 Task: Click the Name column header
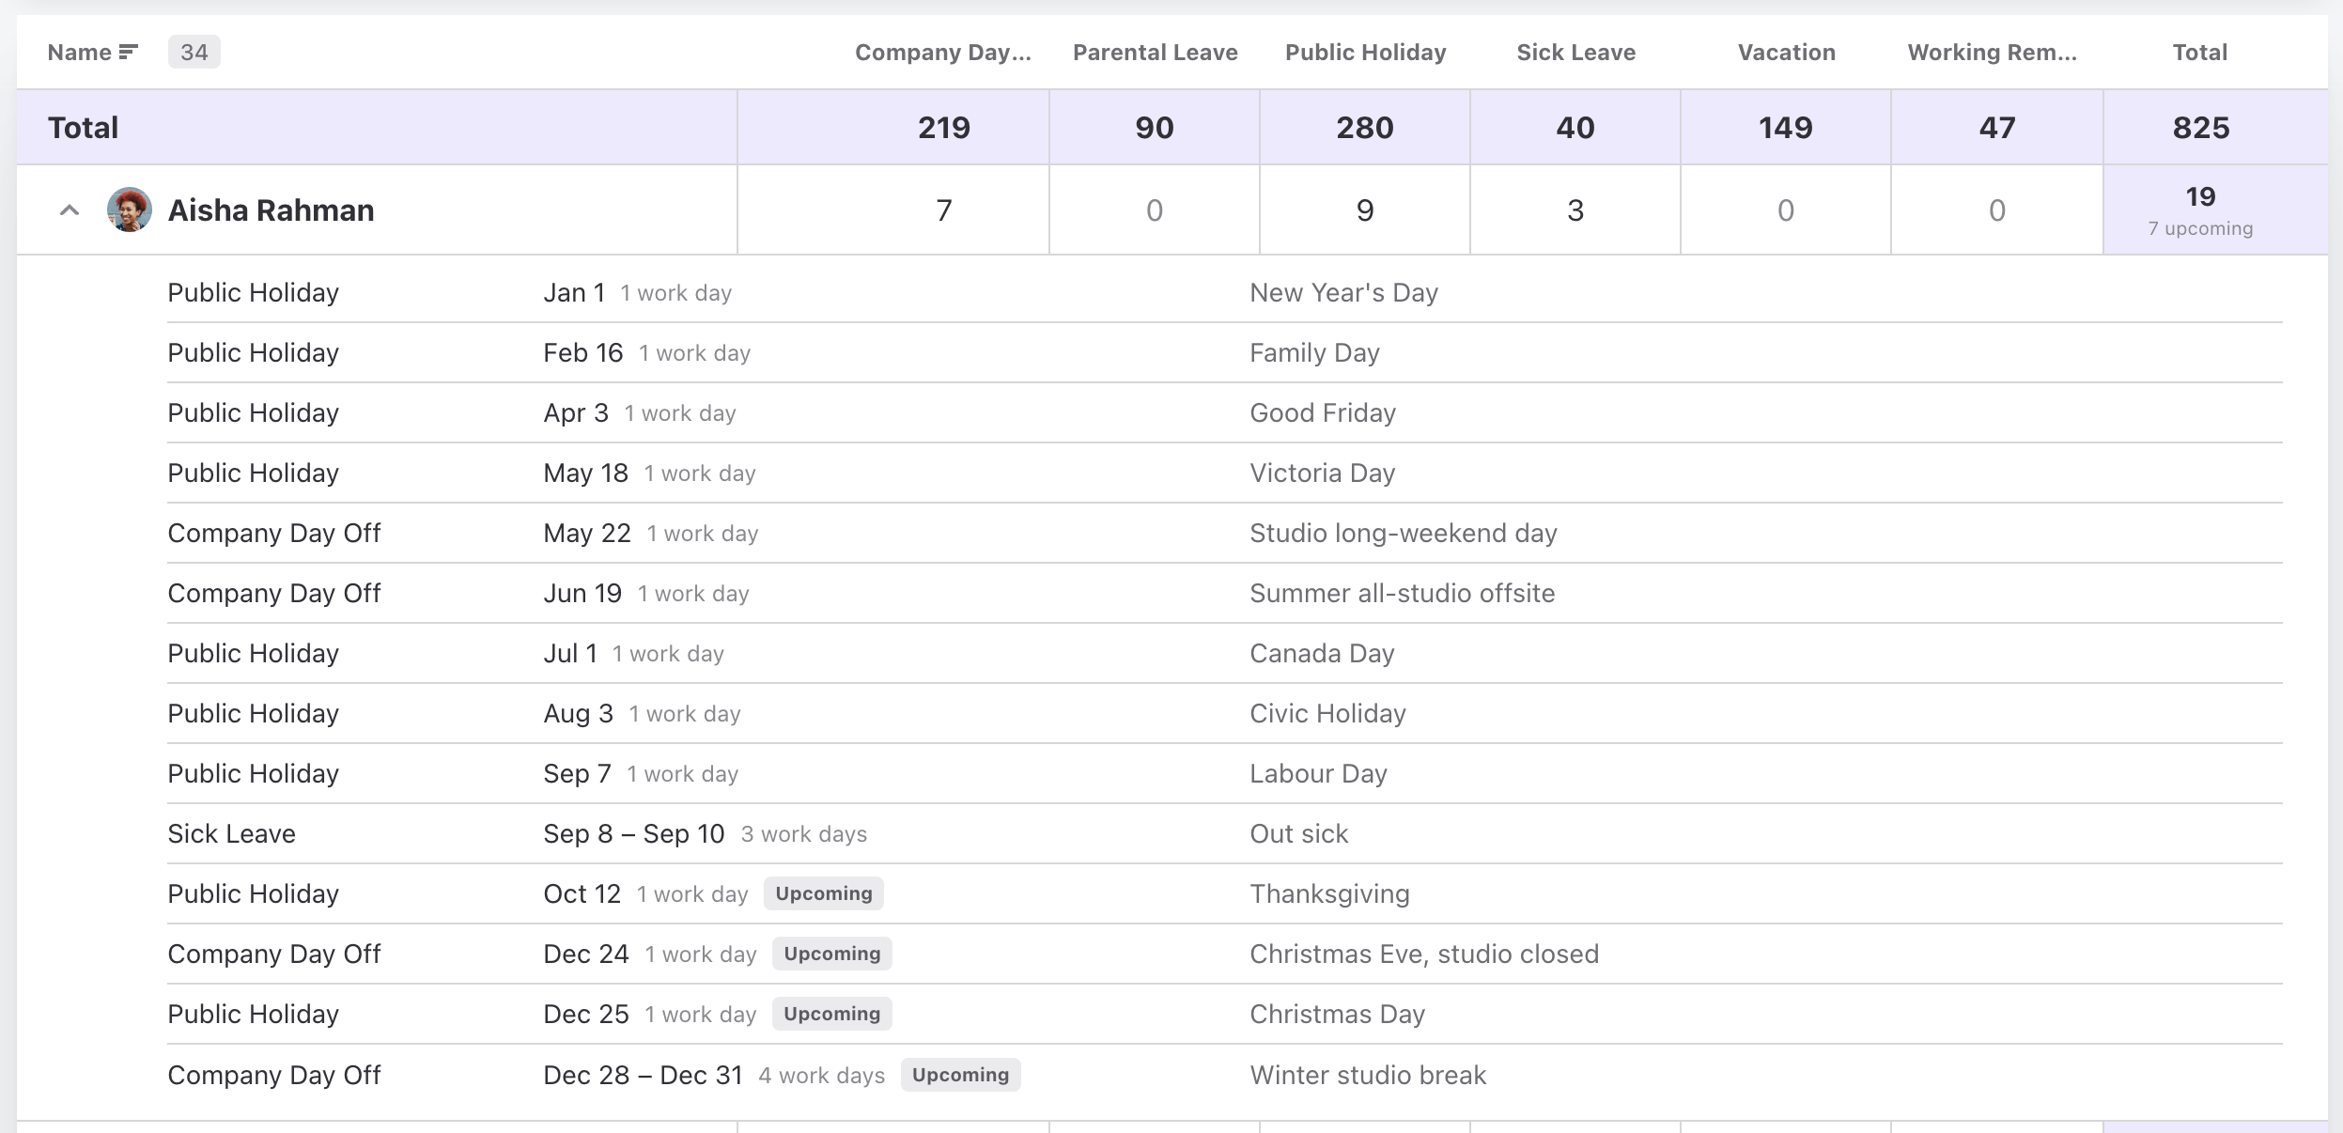80,52
